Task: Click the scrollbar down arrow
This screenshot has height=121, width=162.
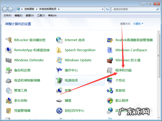Action: (x=159, y=118)
